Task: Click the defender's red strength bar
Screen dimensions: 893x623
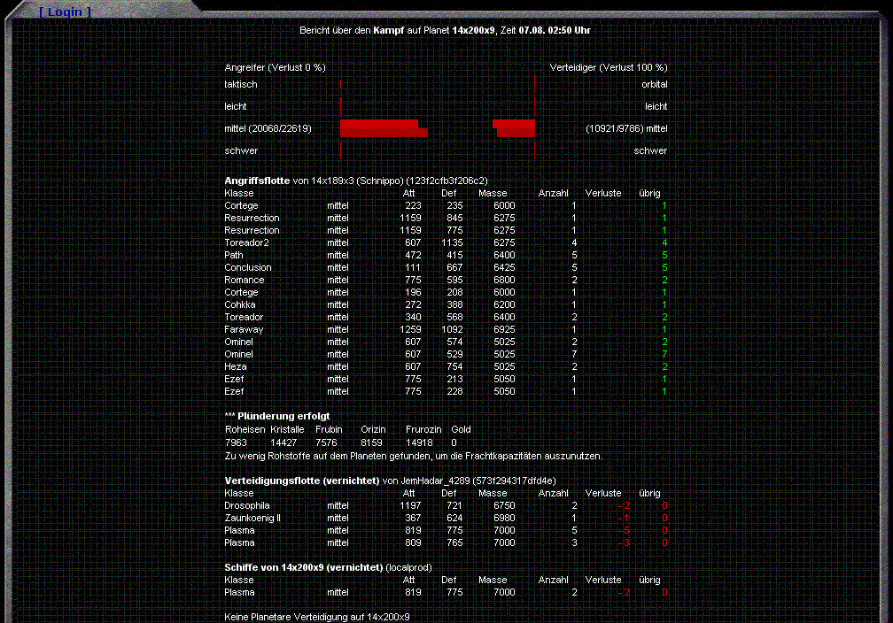Action: tap(515, 128)
